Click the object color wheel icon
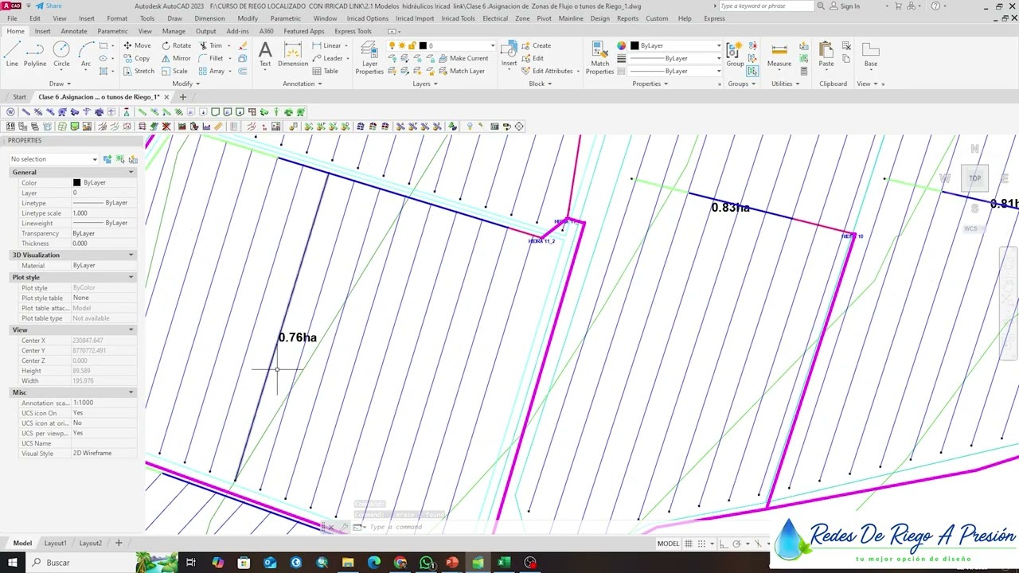The height and width of the screenshot is (573, 1019). [x=622, y=45]
